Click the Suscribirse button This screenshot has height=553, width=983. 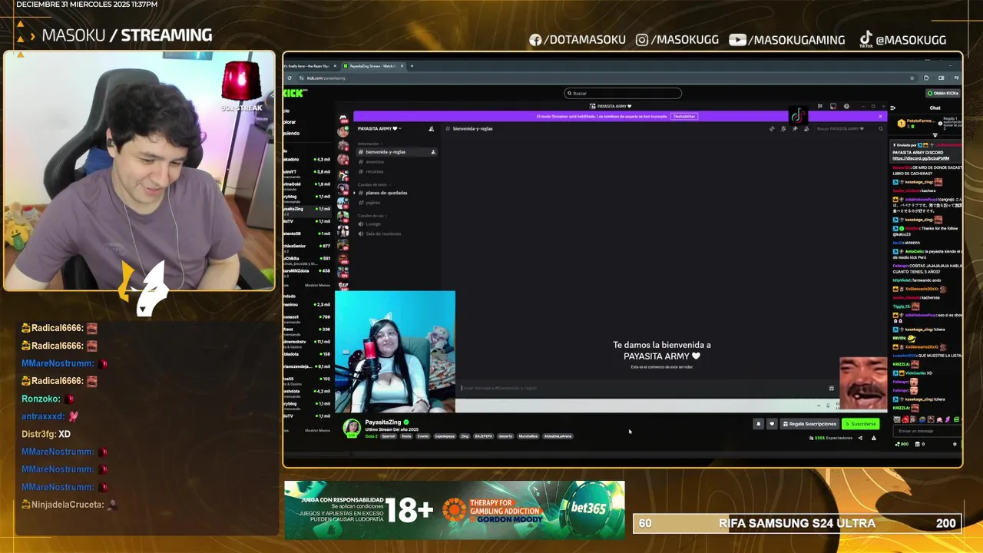click(860, 424)
